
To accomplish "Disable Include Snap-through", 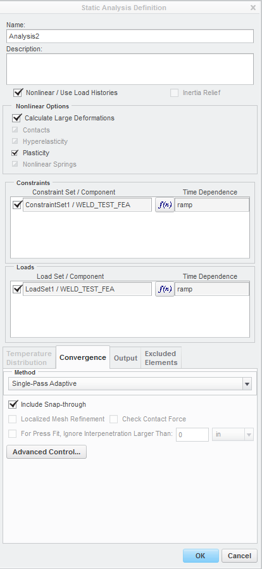I will pos(13,404).
